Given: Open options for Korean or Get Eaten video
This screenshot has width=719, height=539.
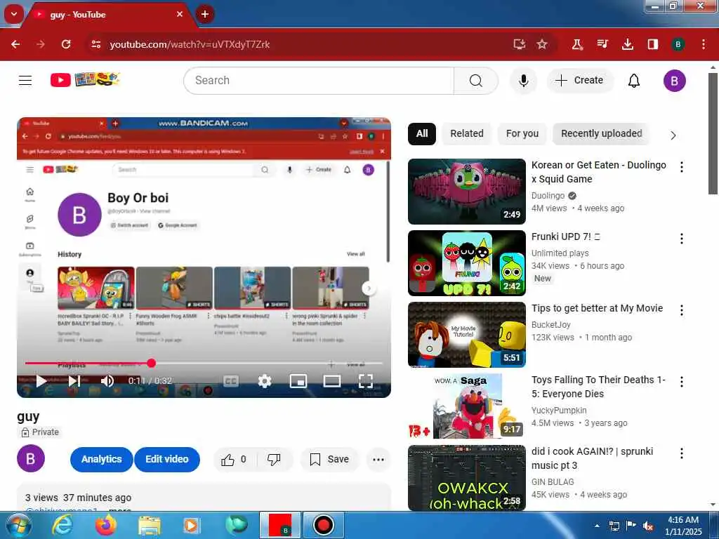Looking at the screenshot, I should pos(682,167).
